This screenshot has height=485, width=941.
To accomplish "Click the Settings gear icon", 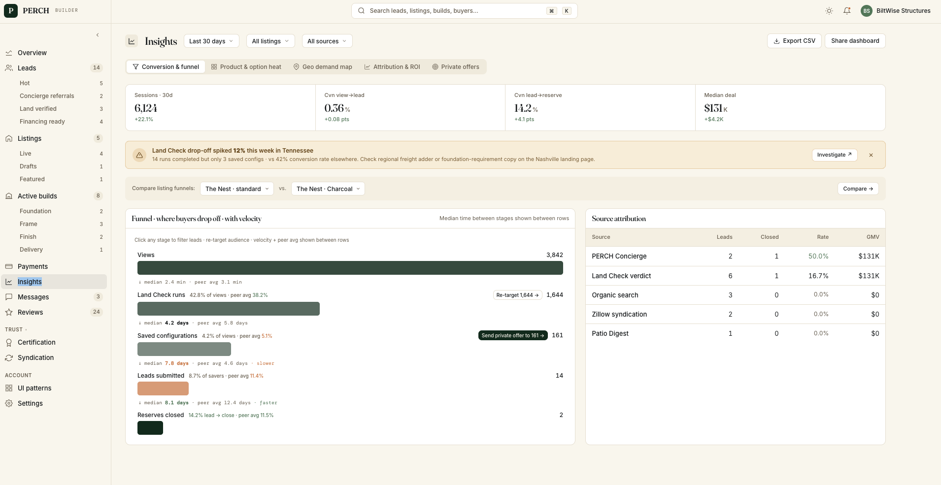I will click(9, 403).
